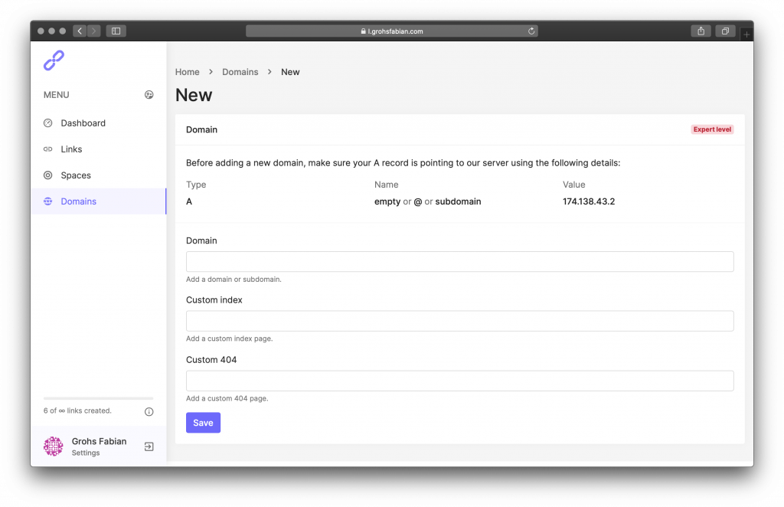Click the record type value 'A'
The height and width of the screenshot is (507, 784).
(x=189, y=201)
